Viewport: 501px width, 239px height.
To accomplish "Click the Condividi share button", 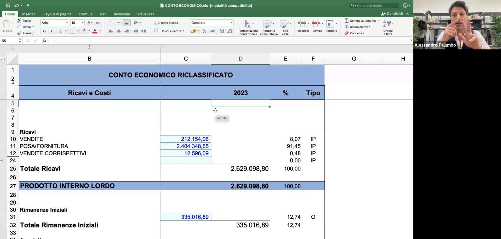I will pos(392,14).
